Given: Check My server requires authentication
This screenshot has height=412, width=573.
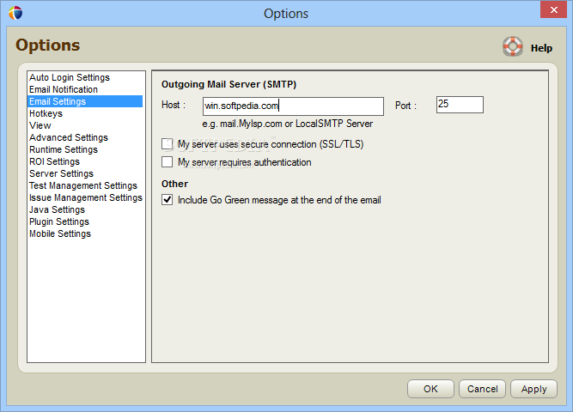Looking at the screenshot, I should coord(167,162).
